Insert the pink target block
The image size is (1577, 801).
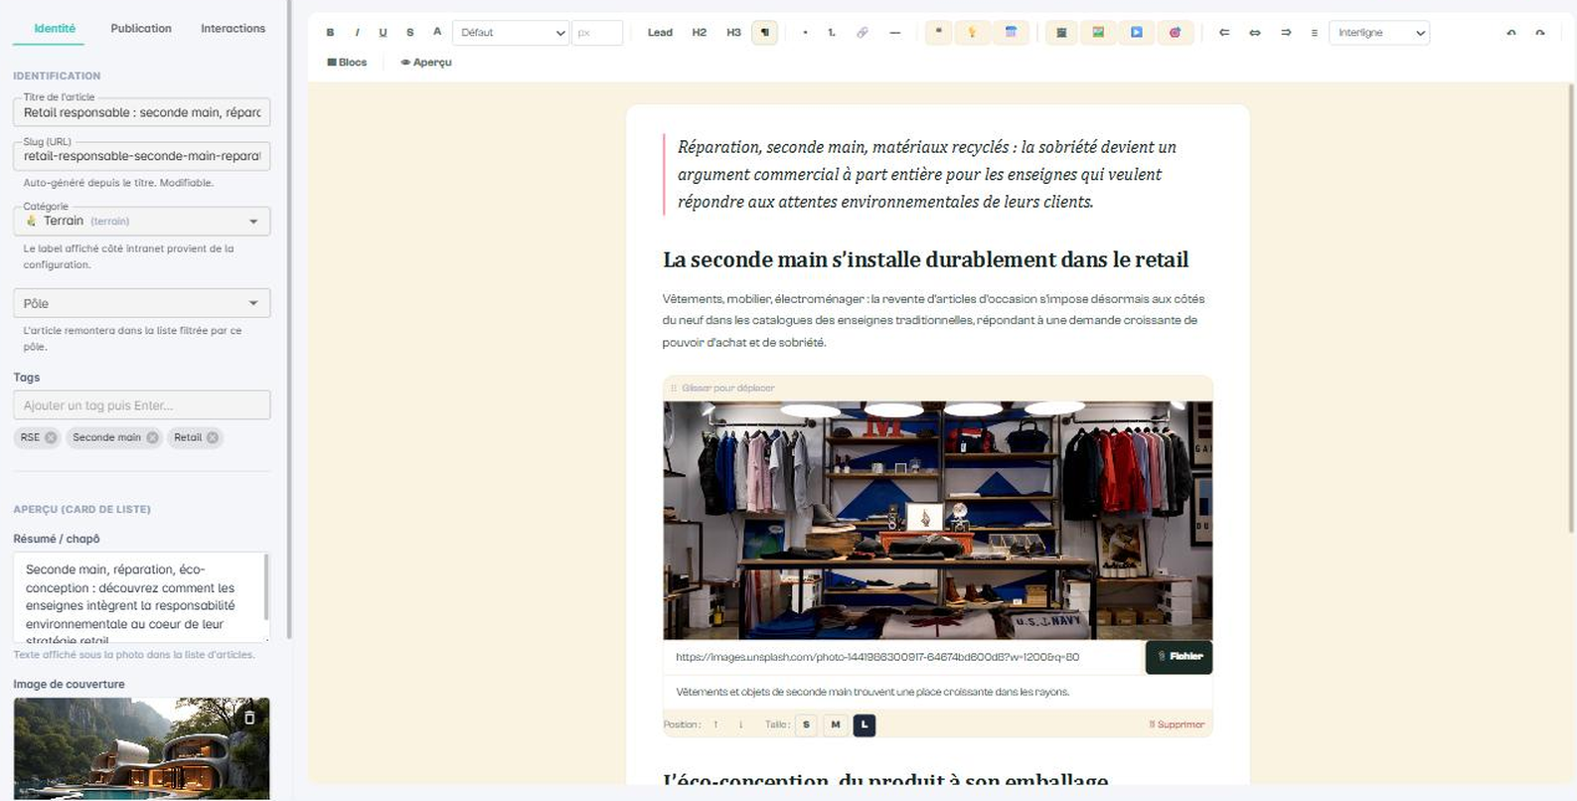[1175, 33]
